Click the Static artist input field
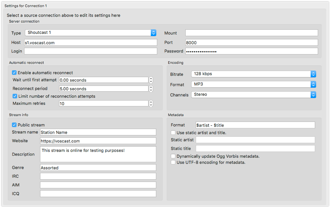This screenshot has height=207, width=330. click(255, 140)
